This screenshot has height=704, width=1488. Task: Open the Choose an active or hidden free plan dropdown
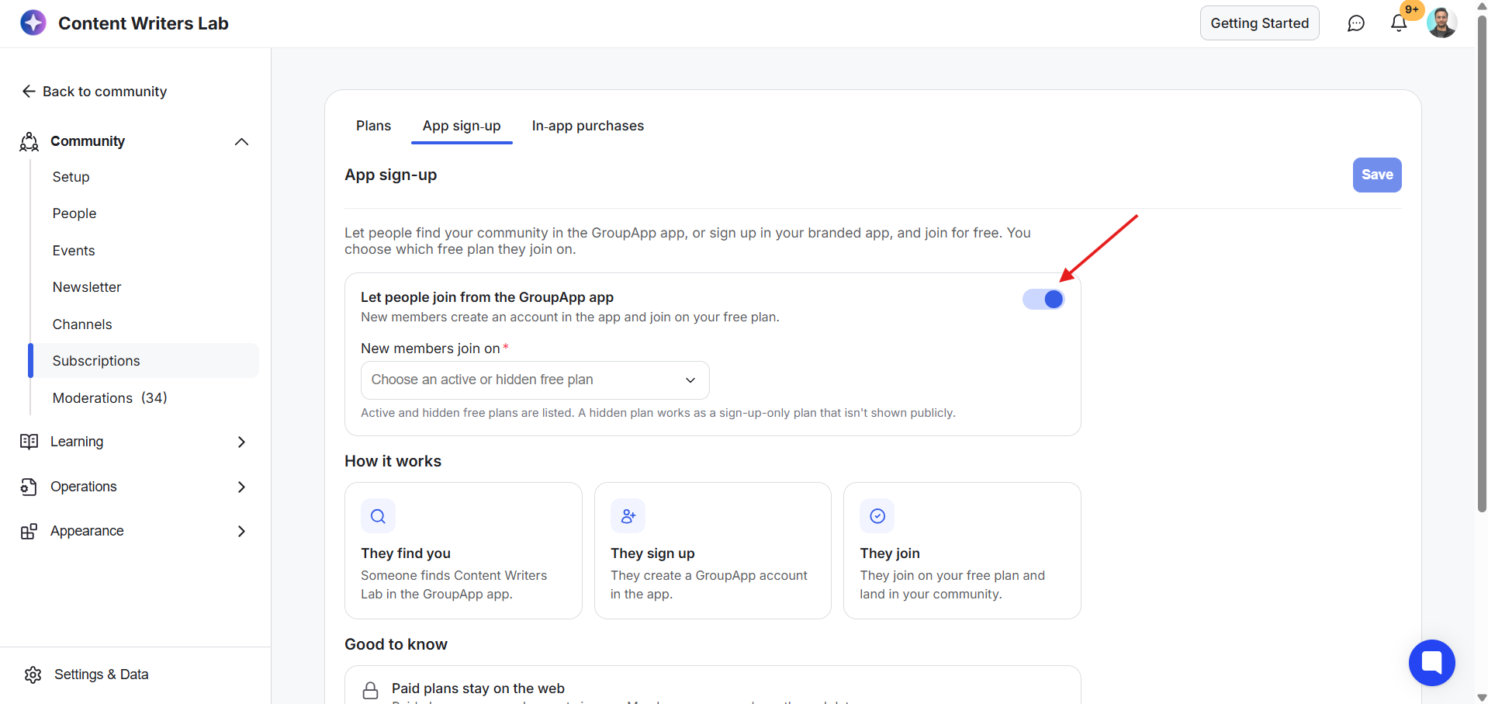[535, 380]
